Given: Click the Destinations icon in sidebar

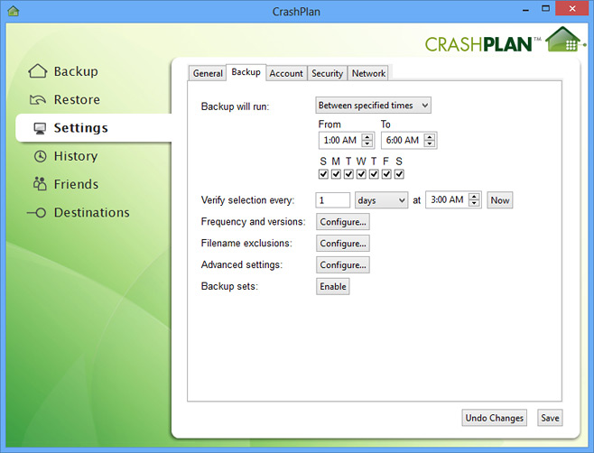Looking at the screenshot, I should click(37, 212).
